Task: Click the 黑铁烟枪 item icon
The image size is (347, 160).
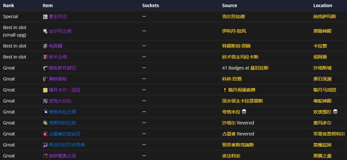Action: (45, 79)
